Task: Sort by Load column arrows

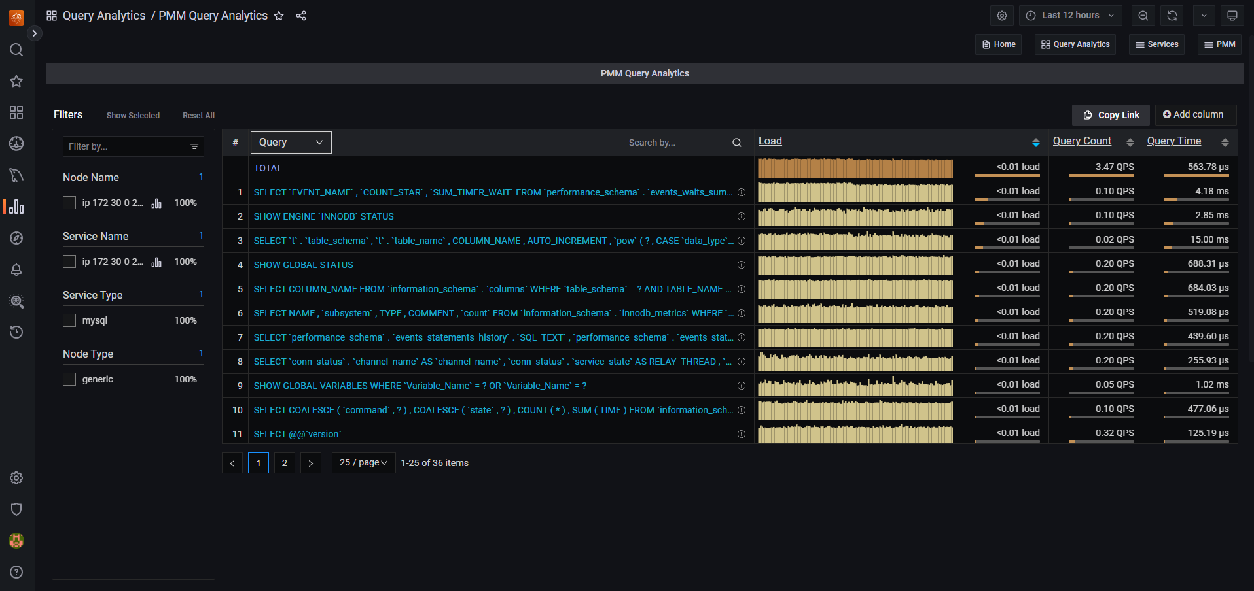Action: [1035, 143]
